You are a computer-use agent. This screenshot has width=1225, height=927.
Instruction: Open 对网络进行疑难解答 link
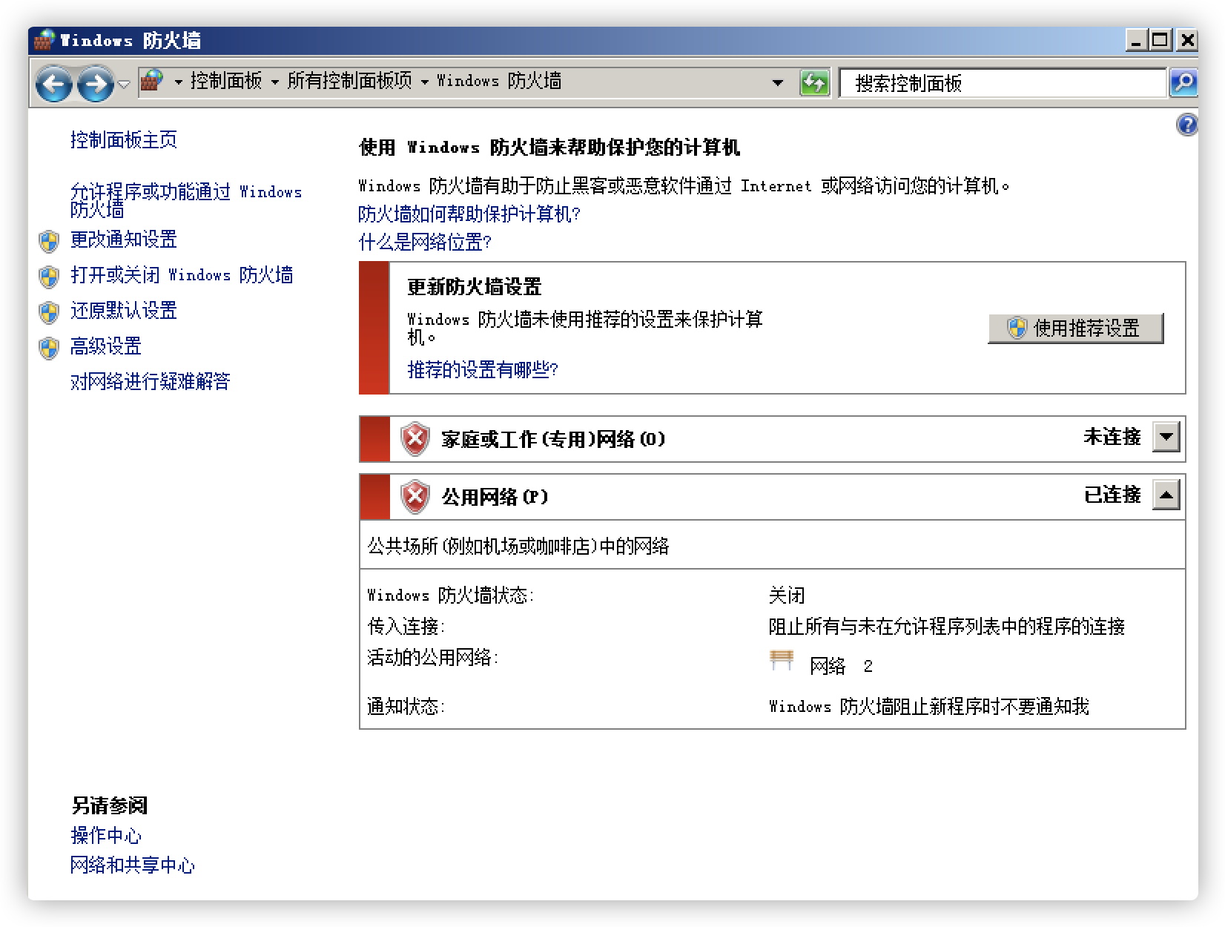click(x=151, y=382)
